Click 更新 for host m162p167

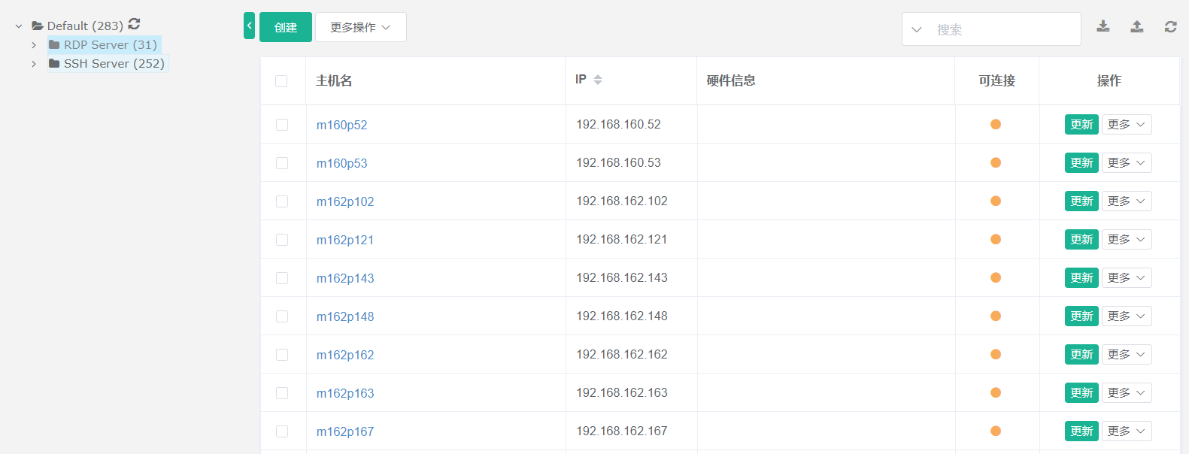1081,431
